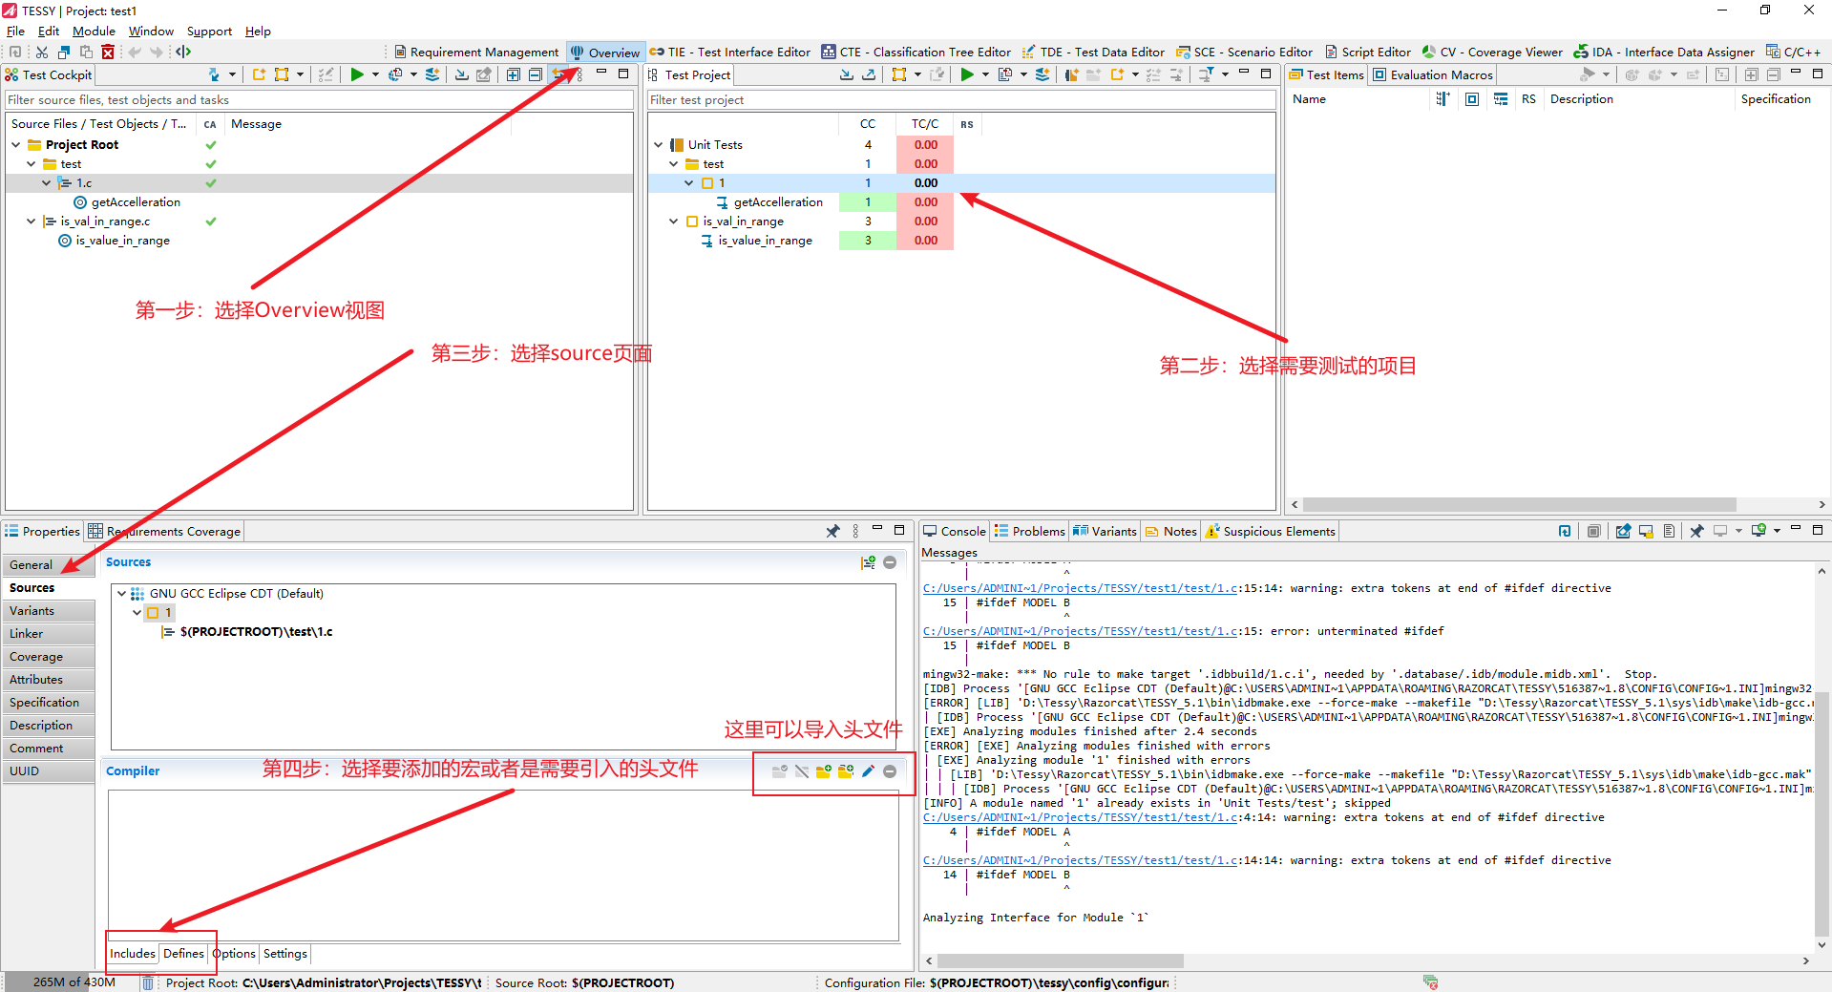Switch to the Evaluation Macros tab

(x=1433, y=75)
